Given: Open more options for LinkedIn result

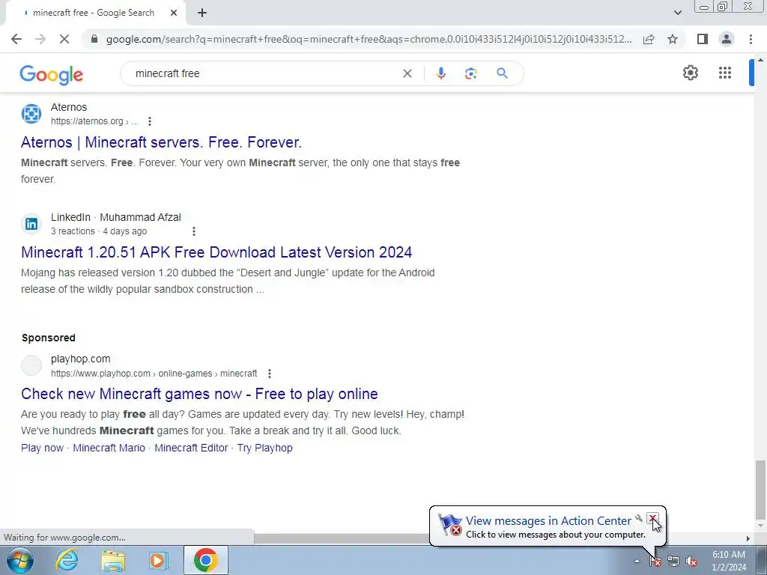Looking at the screenshot, I should coord(194,231).
